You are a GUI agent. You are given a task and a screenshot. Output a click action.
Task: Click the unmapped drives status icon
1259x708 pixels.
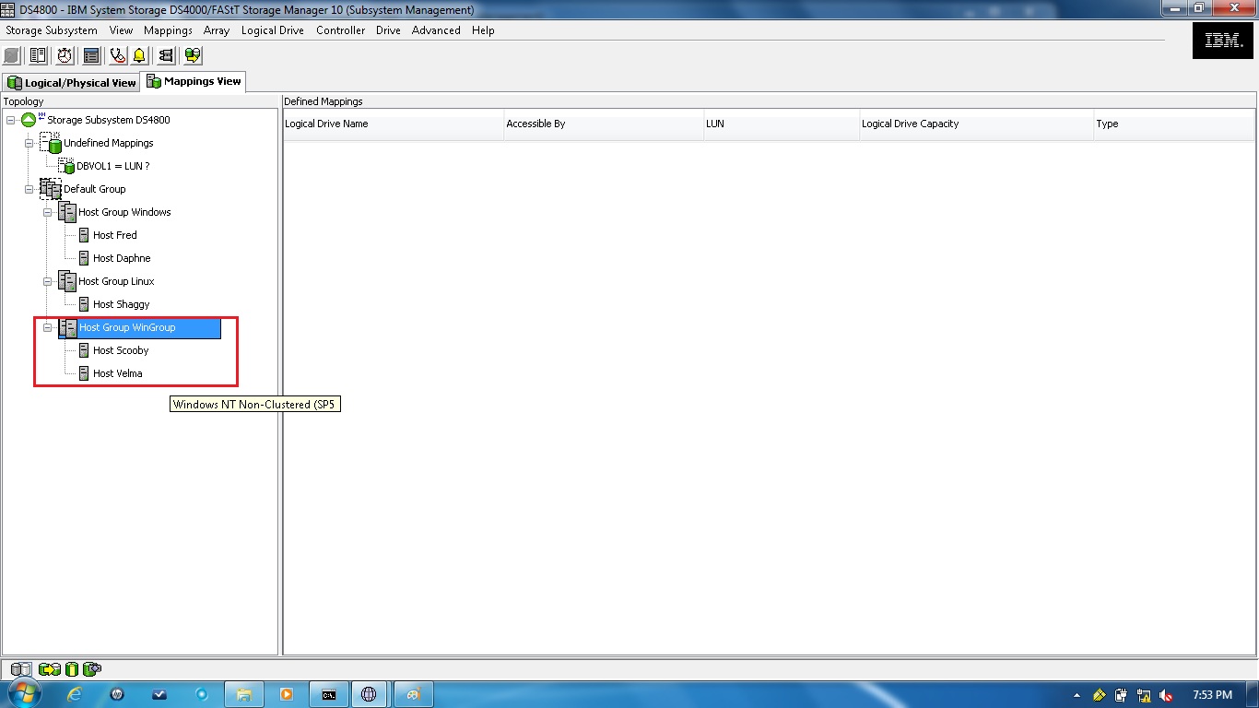20,669
